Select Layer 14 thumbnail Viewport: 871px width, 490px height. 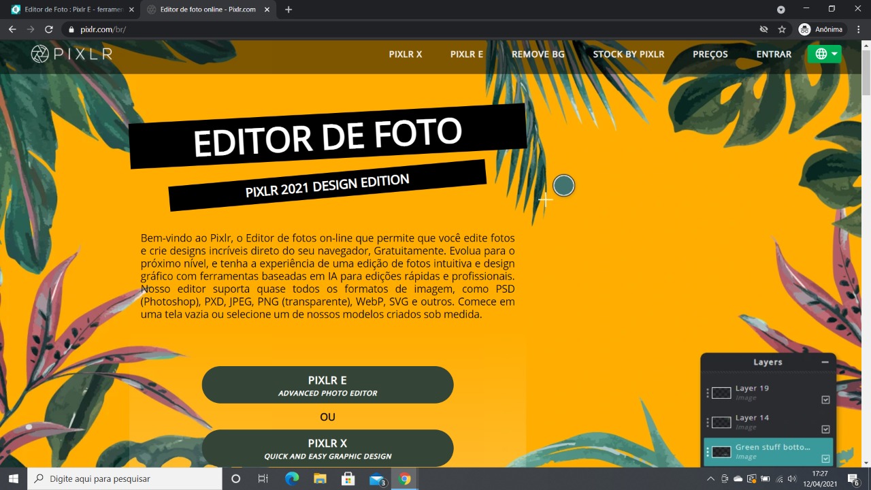tap(721, 422)
